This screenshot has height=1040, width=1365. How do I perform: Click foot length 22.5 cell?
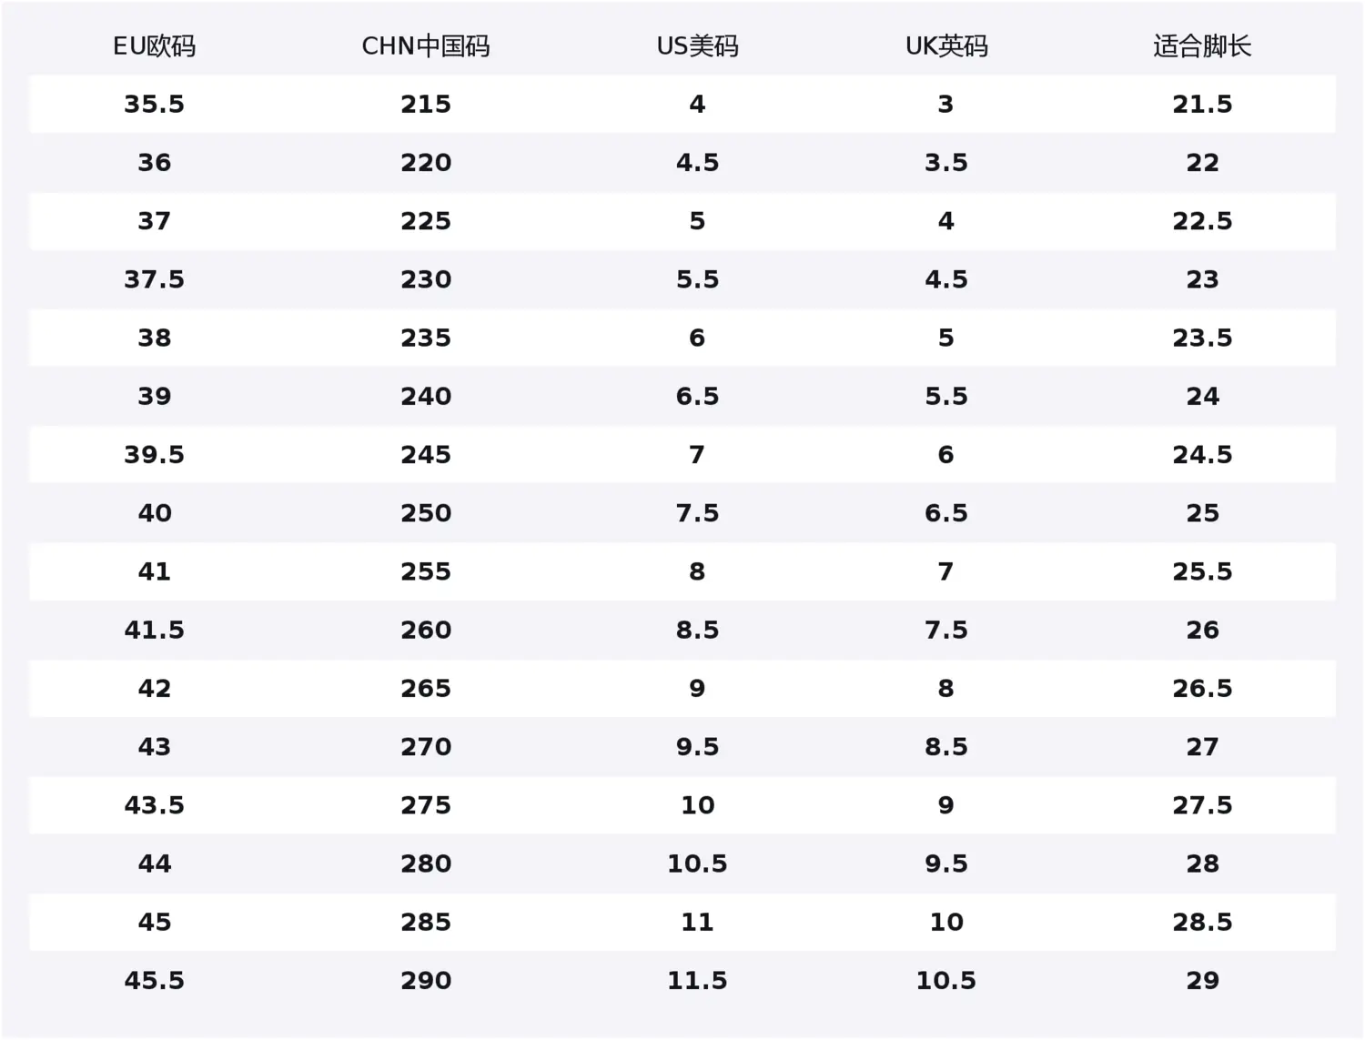(1202, 221)
